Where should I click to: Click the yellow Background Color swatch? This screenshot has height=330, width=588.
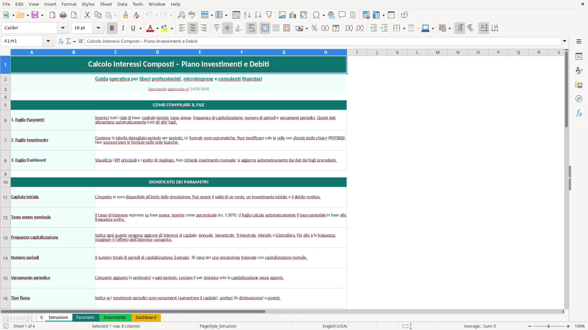165,28
